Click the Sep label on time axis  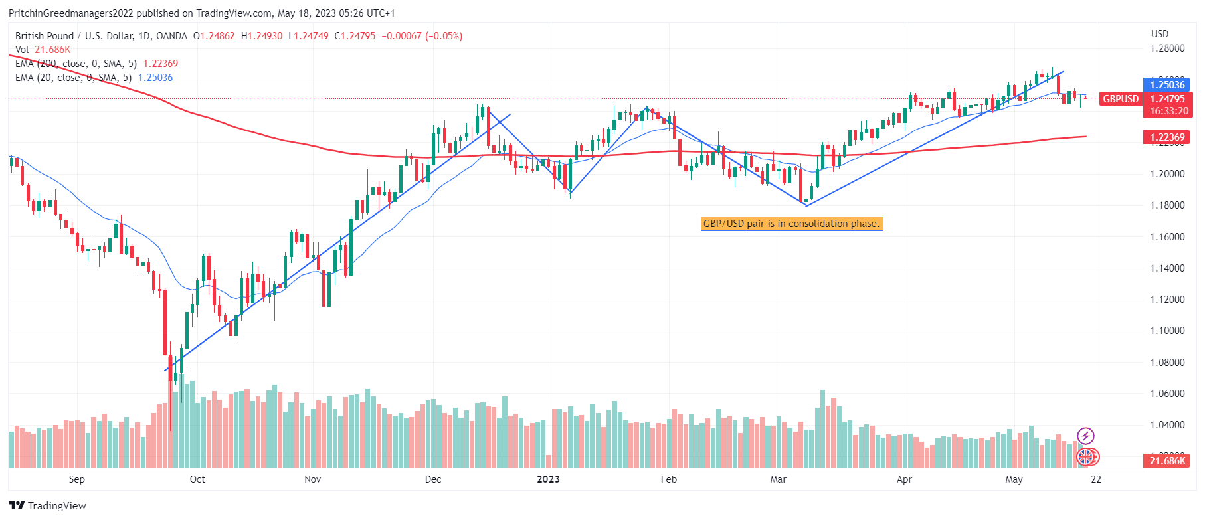[77, 479]
